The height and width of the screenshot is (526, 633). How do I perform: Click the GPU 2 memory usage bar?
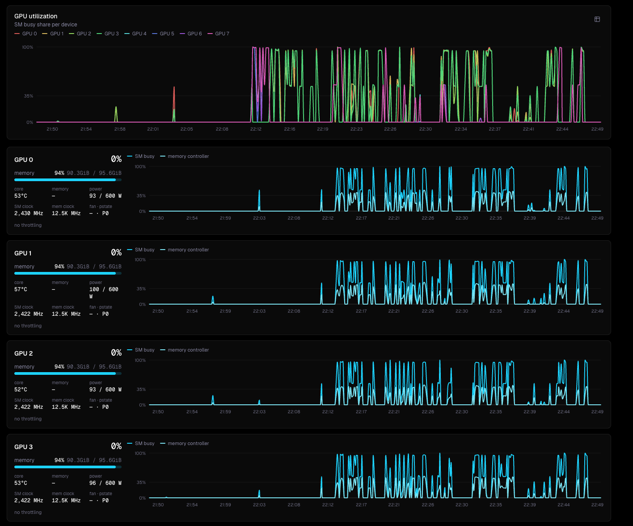pos(68,373)
